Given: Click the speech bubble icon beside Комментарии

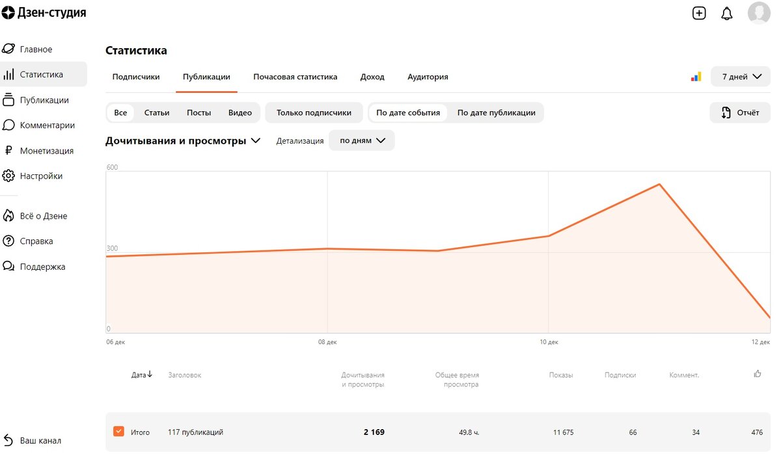Looking at the screenshot, I should click(8, 125).
